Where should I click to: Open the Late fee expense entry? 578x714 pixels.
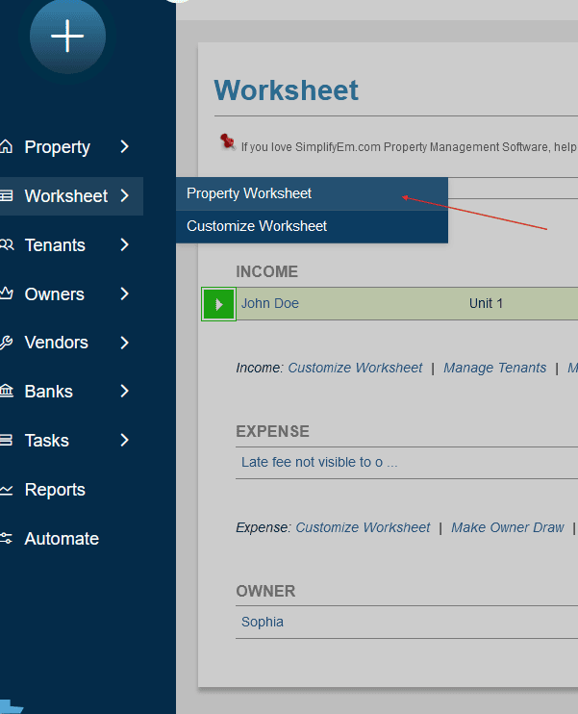[319, 462]
